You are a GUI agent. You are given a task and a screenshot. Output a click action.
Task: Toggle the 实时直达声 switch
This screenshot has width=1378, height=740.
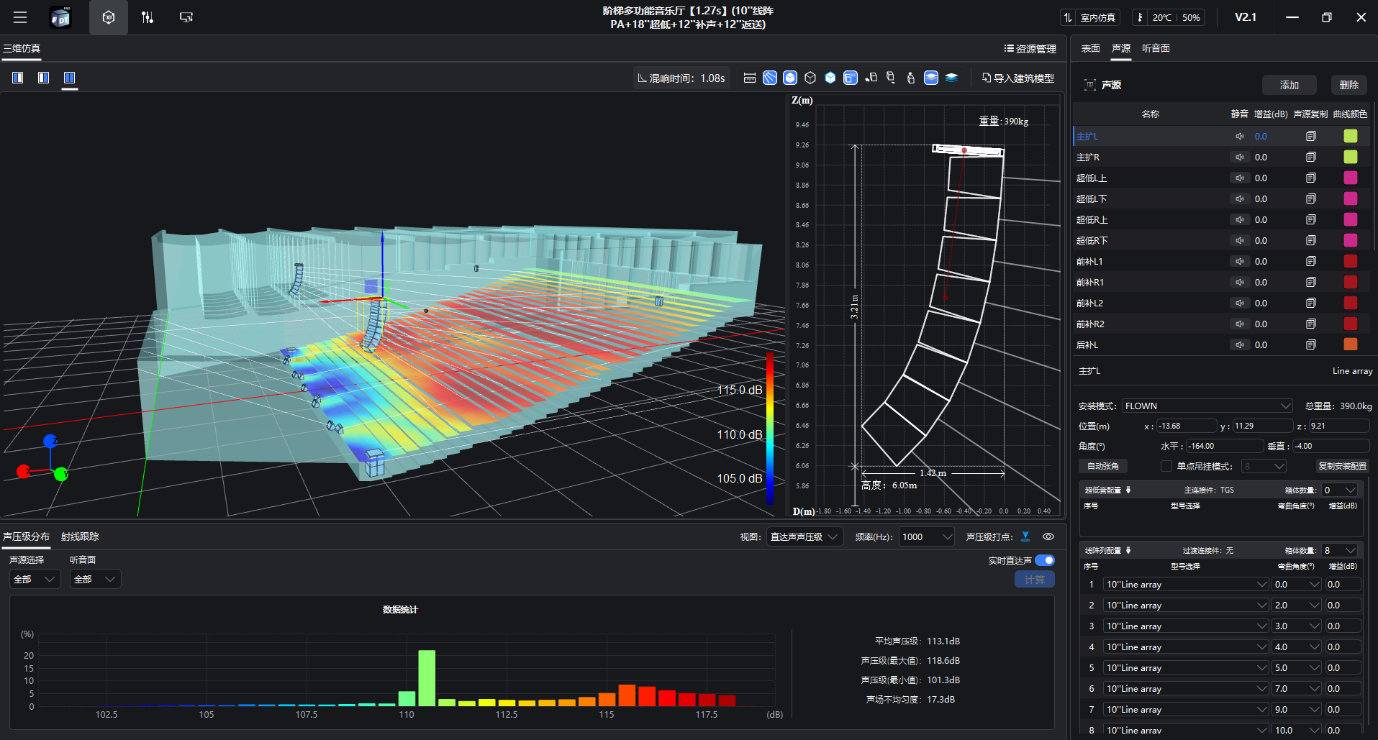[1045, 560]
